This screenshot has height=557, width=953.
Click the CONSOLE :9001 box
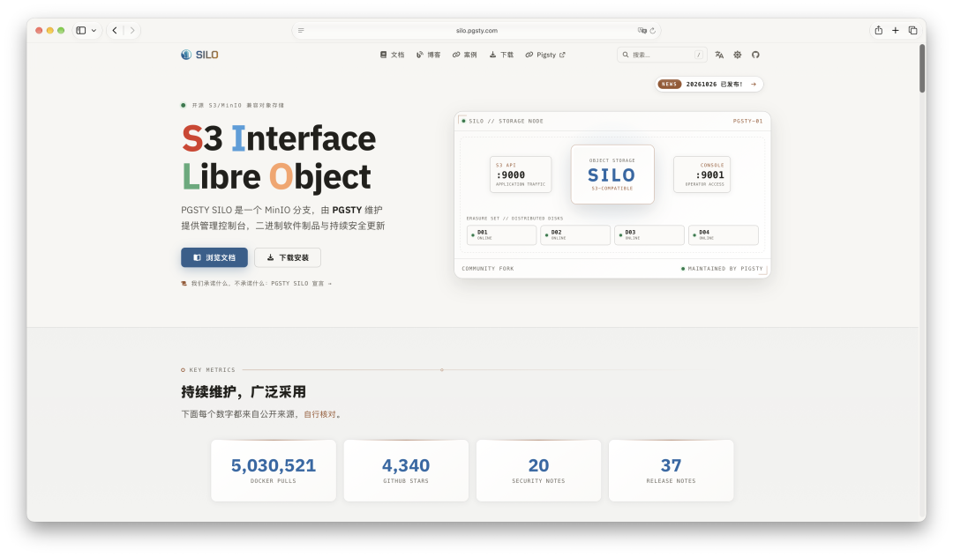pyautogui.click(x=702, y=175)
